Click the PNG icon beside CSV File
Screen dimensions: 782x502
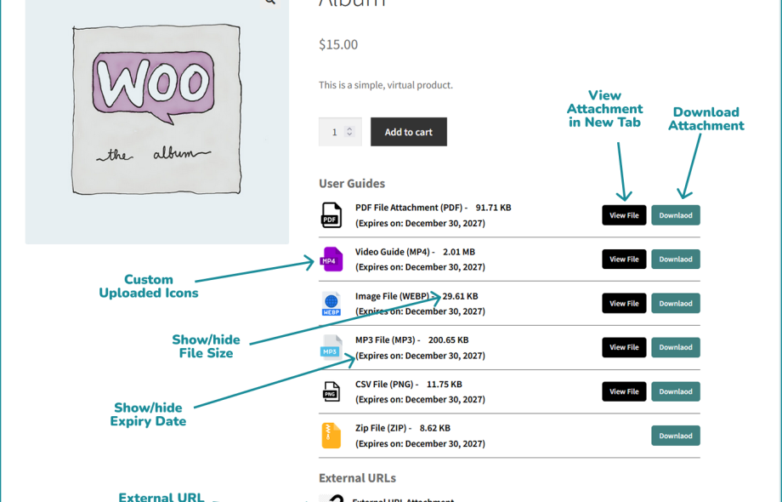[x=331, y=391]
